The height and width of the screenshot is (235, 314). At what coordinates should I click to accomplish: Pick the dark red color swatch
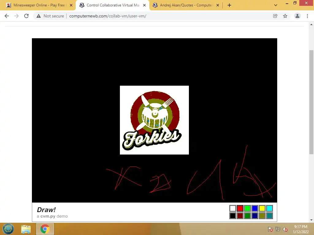click(x=240, y=216)
